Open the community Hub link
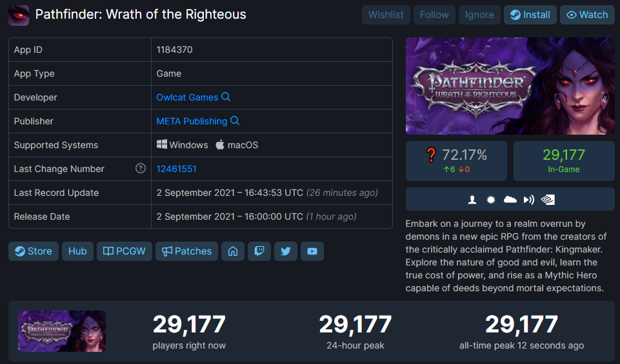This screenshot has width=620, height=364. pyautogui.click(x=77, y=251)
